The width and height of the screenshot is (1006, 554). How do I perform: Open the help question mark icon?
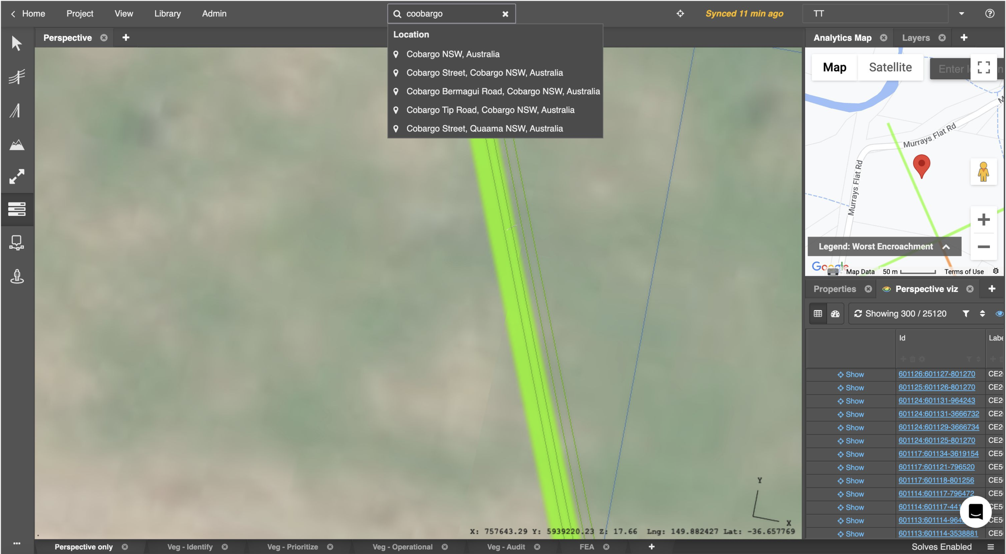[990, 14]
